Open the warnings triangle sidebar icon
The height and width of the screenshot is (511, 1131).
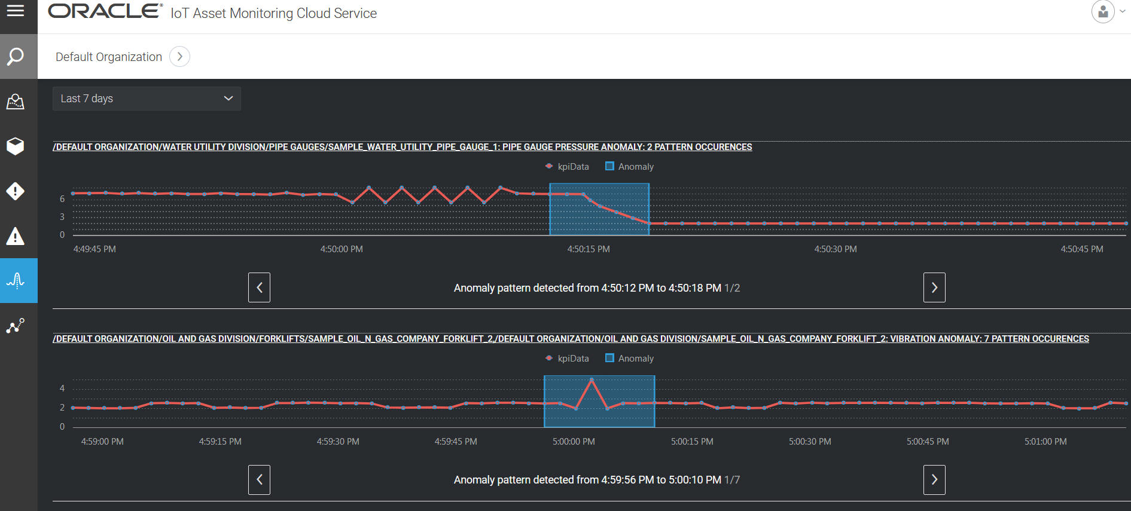tap(16, 236)
